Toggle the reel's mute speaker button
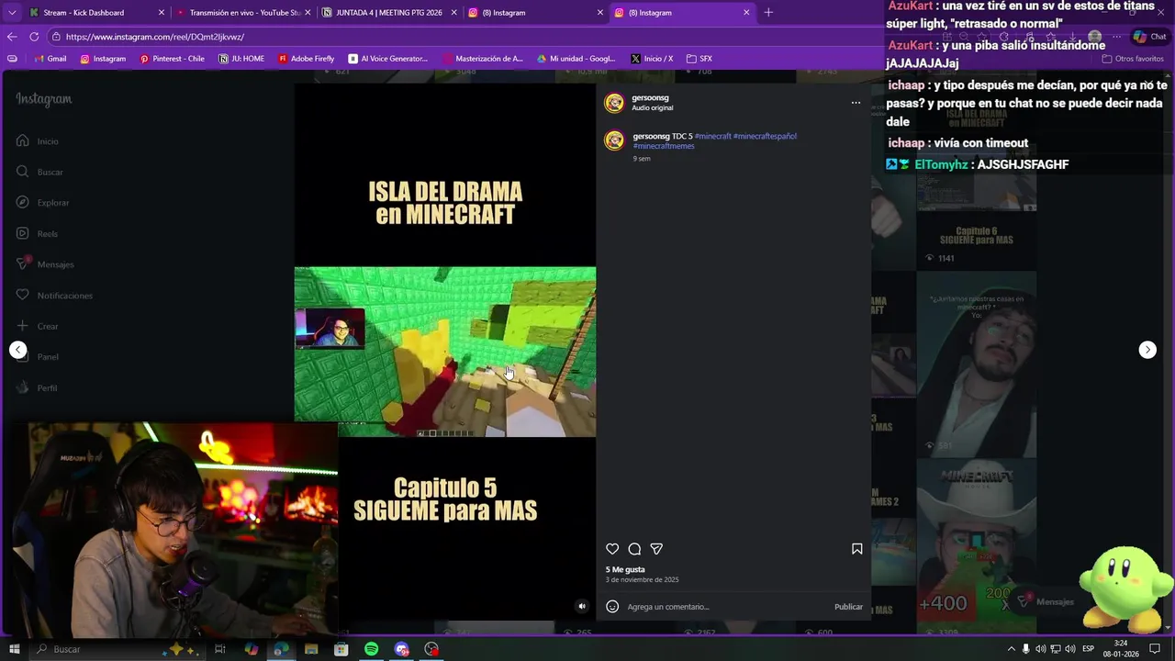This screenshot has height=661, width=1175. [x=581, y=606]
